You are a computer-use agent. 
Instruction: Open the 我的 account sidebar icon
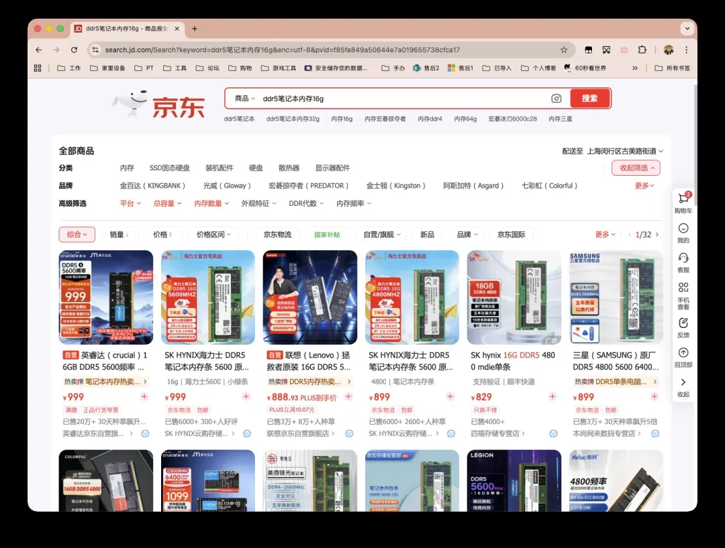click(x=683, y=233)
